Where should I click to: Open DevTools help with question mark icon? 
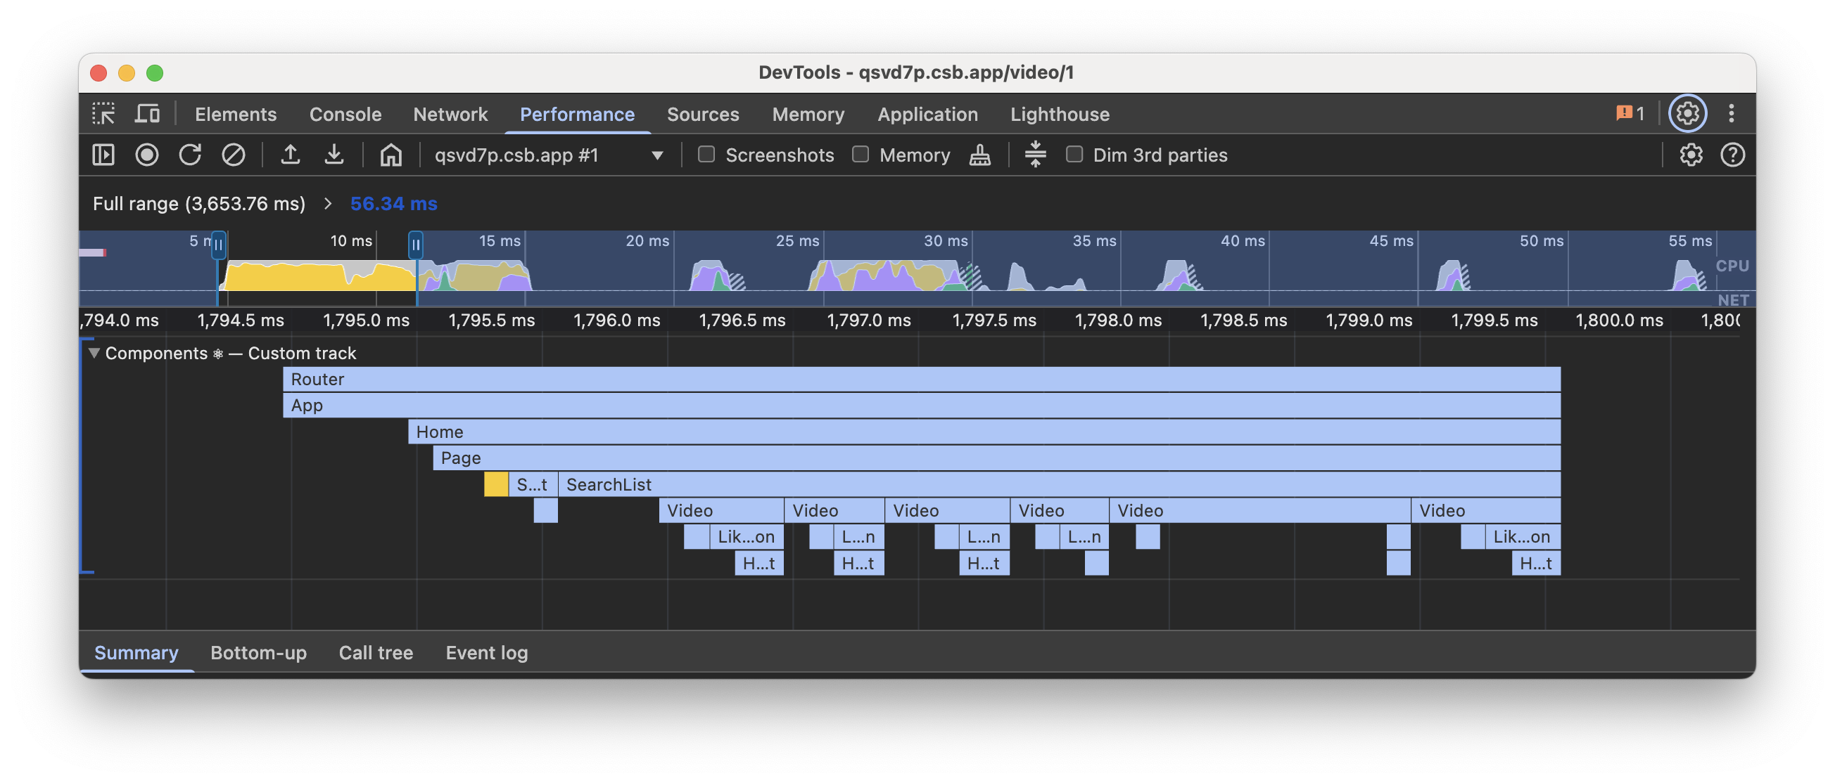coord(1734,155)
